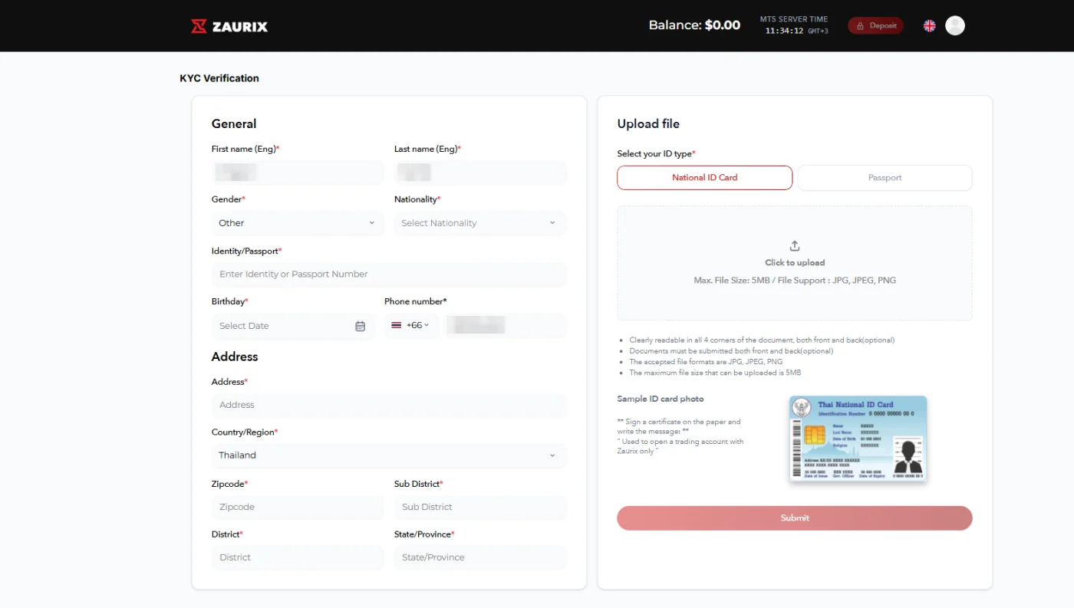
Task: Click the upload arrow icon
Action: [795, 246]
